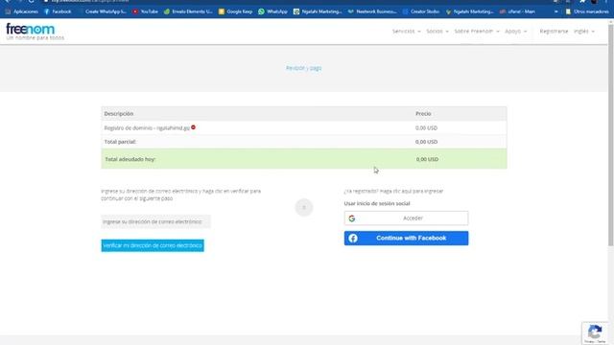Image resolution: width=614 pixels, height=345 pixels.
Task: Click the Total parcial label
Action: click(120, 142)
